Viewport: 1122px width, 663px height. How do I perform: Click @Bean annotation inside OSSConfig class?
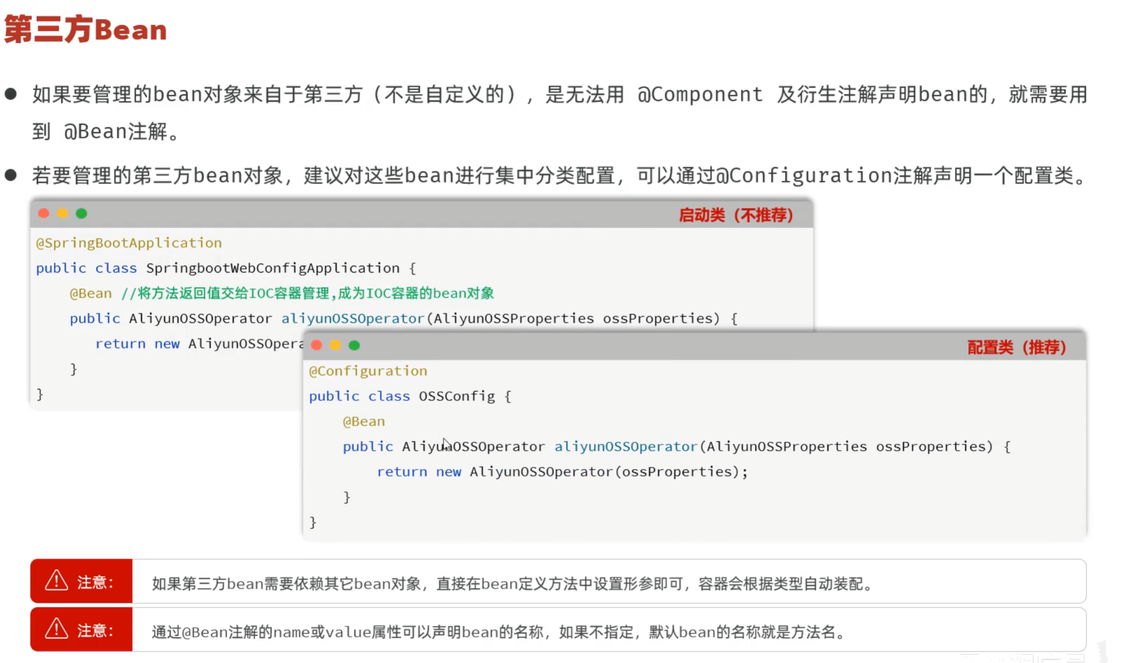click(x=364, y=421)
